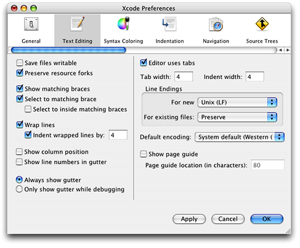
Task: Select Always show gutter radio button
Action: 19,180
